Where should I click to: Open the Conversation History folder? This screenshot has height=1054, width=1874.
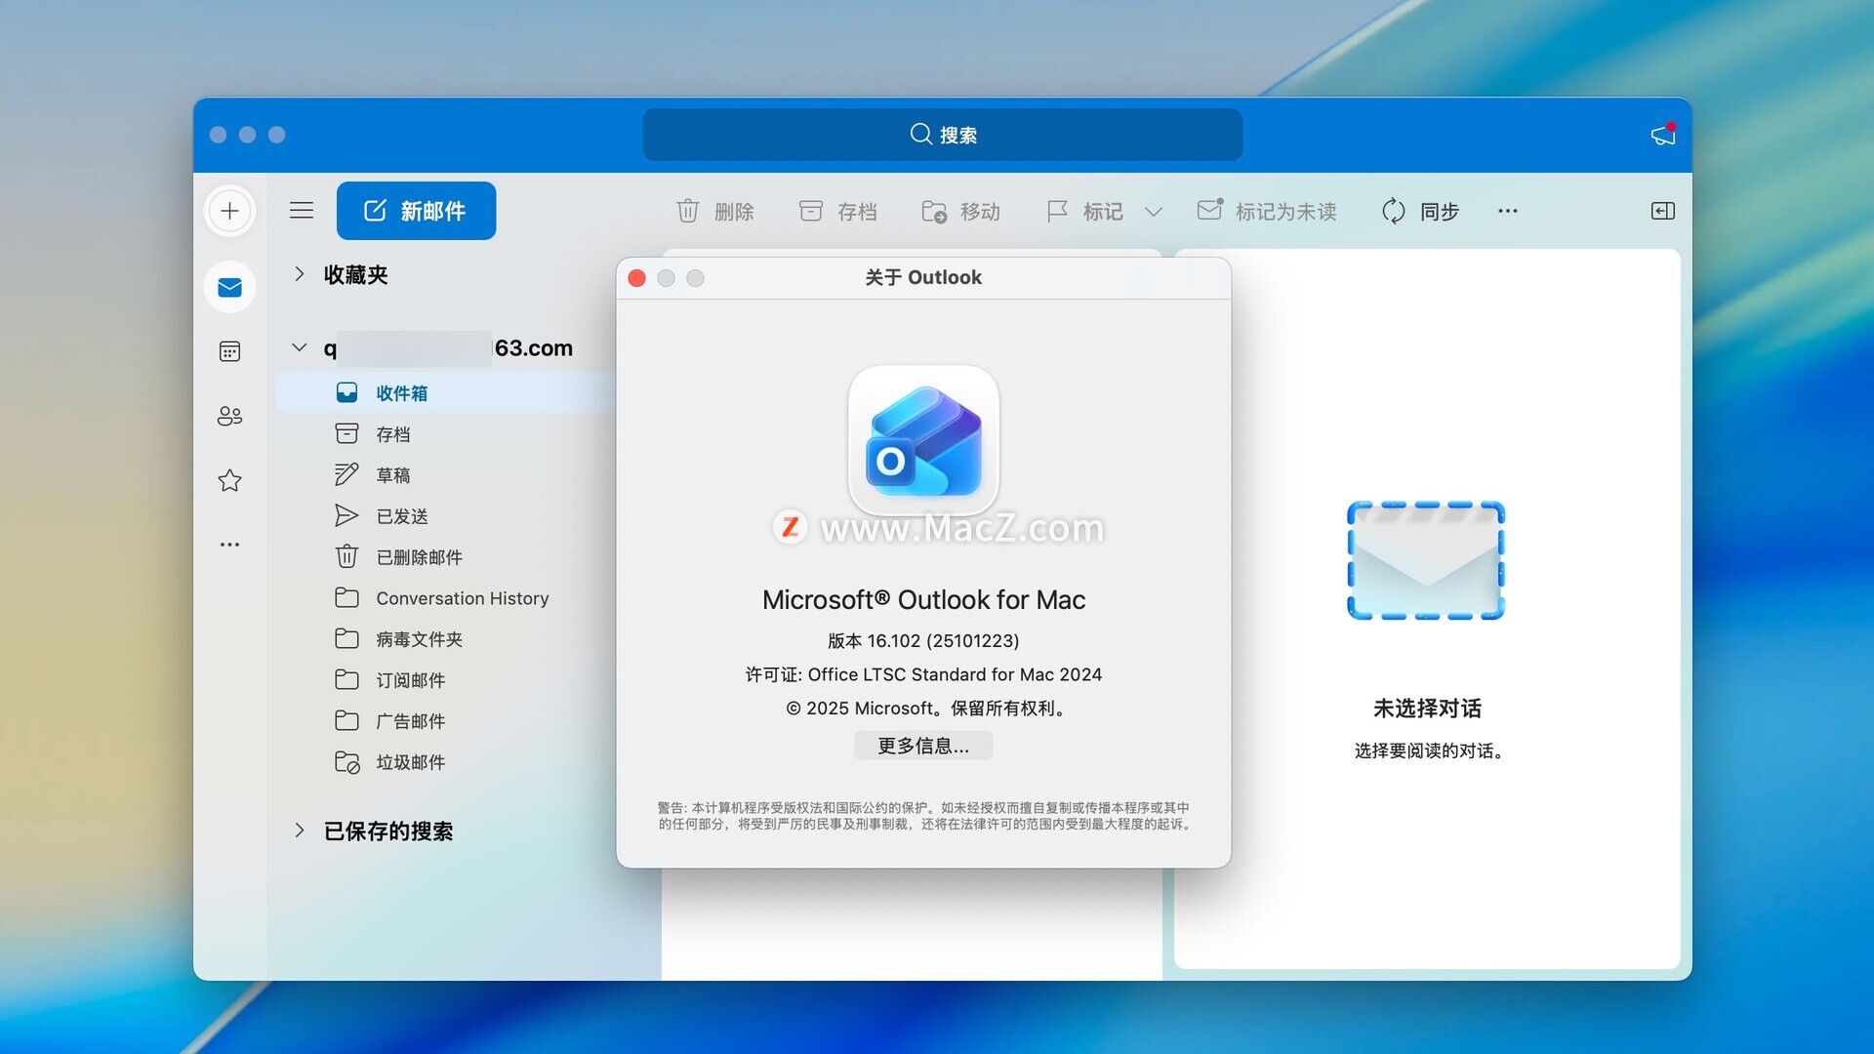point(462,598)
